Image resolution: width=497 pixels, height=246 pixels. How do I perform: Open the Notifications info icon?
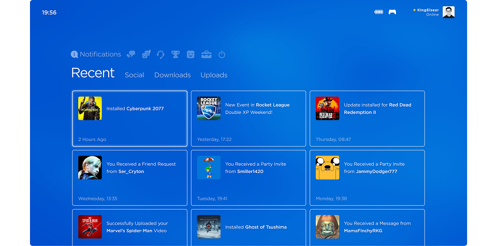pos(74,54)
